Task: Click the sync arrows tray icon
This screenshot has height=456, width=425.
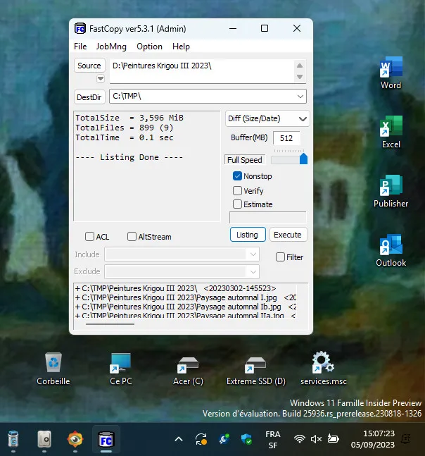Action: click(x=201, y=439)
